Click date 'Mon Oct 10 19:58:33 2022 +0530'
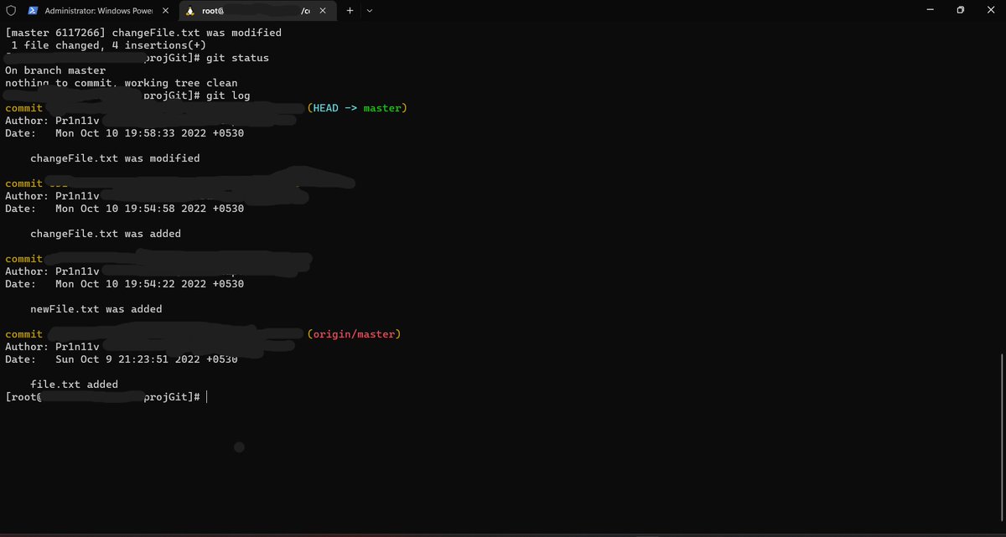Screen dimensions: 1006x537 tap(150, 133)
